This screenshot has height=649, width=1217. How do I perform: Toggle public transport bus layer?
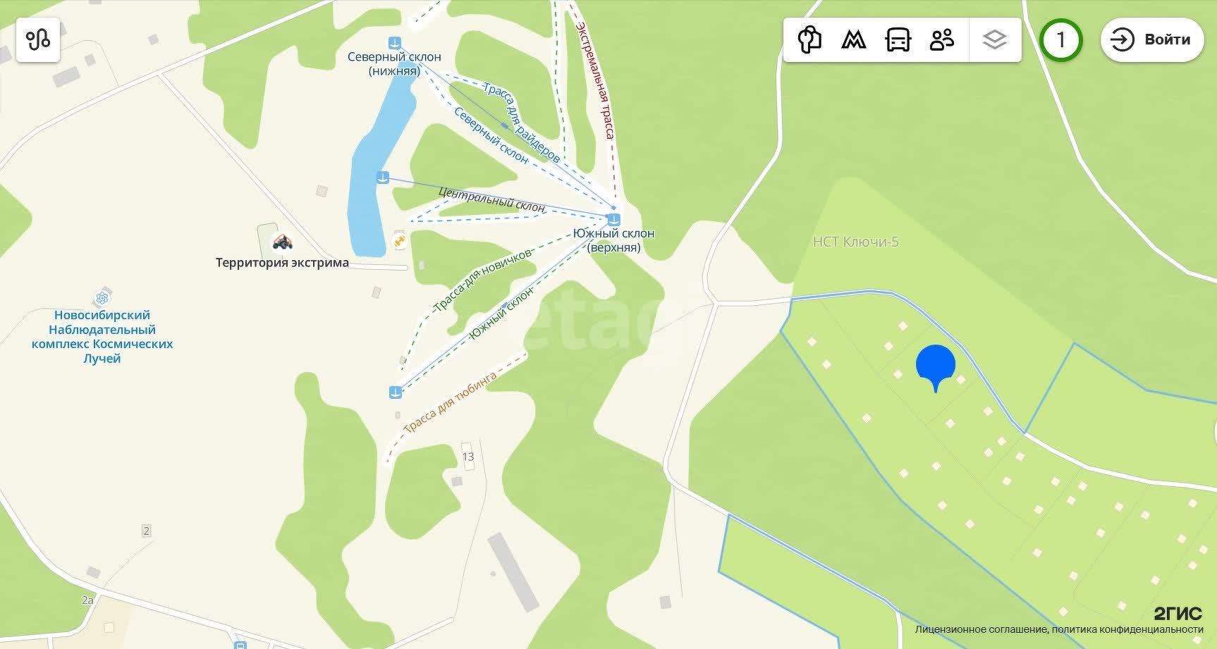pos(898,39)
